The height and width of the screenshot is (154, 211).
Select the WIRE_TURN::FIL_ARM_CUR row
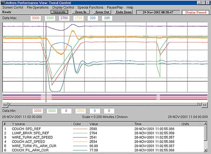point(103,146)
